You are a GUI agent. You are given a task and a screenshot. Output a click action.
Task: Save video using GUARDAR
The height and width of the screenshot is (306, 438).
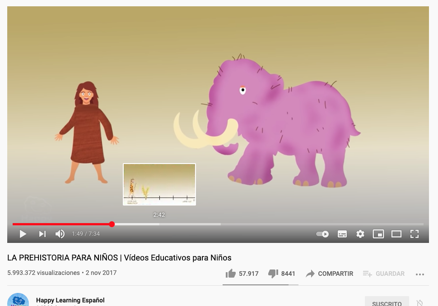[x=383, y=274]
